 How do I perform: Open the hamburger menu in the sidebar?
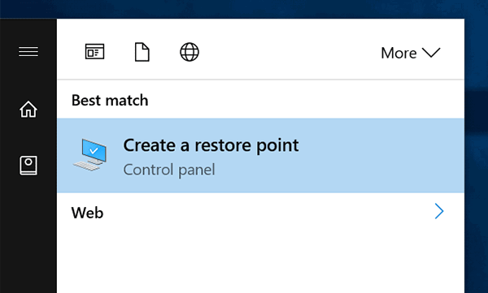pos(28,52)
